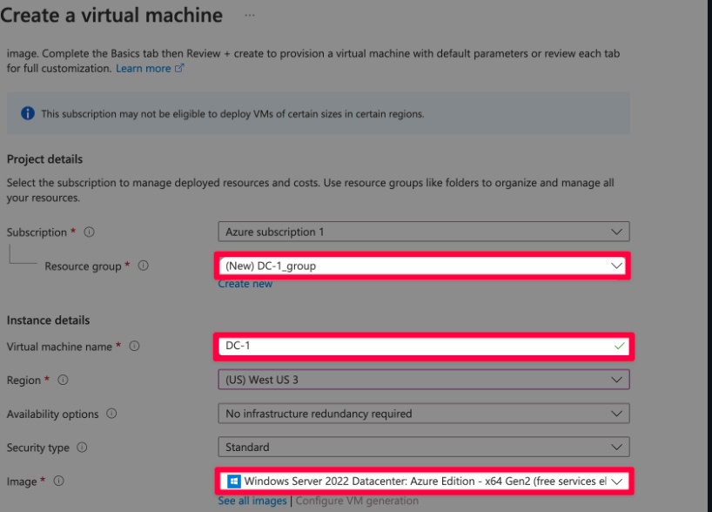Click the external link icon after Learn more
712x512 pixels.
tap(179, 68)
